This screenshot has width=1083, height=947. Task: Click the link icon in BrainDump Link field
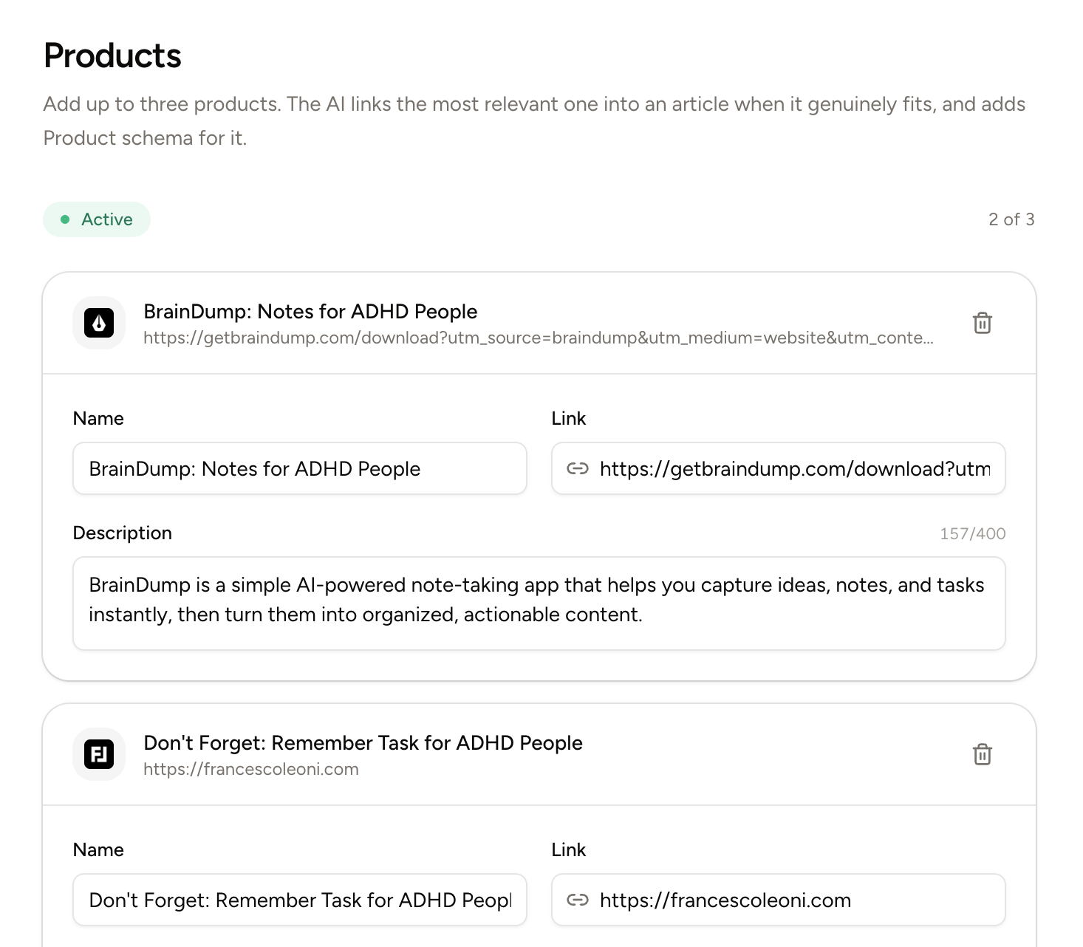coord(577,468)
